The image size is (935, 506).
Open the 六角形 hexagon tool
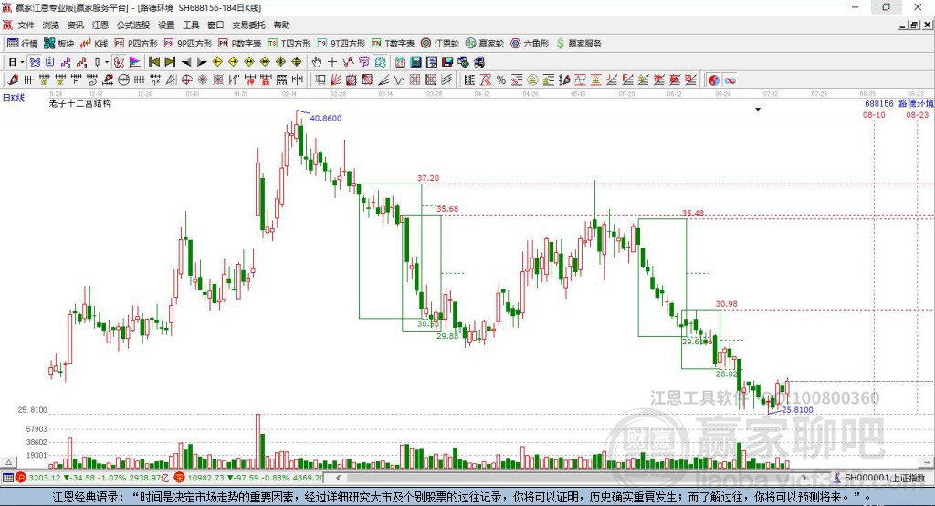click(530, 44)
